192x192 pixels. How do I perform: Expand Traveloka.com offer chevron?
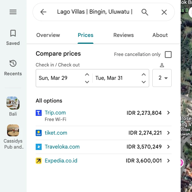(168, 147)
